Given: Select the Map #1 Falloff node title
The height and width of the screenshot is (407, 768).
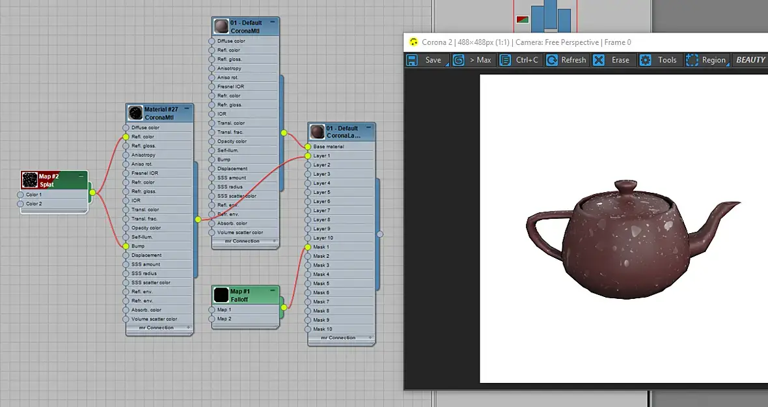Looking at the screenshot, I should pos(240,296).
